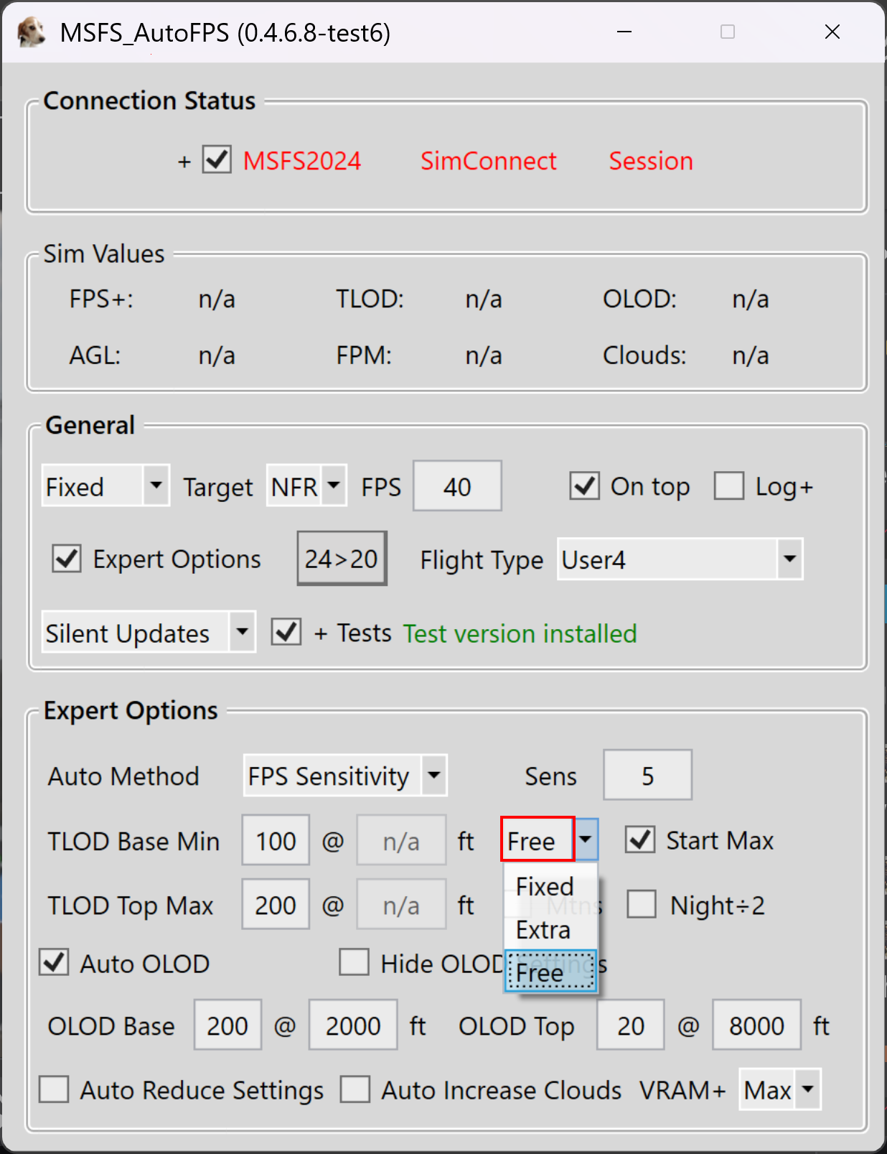Click the OLOD Base altitude 2000 field
Viewport: 887px width, 1154px height.
pyautogui.click(x=353, y=1025)
